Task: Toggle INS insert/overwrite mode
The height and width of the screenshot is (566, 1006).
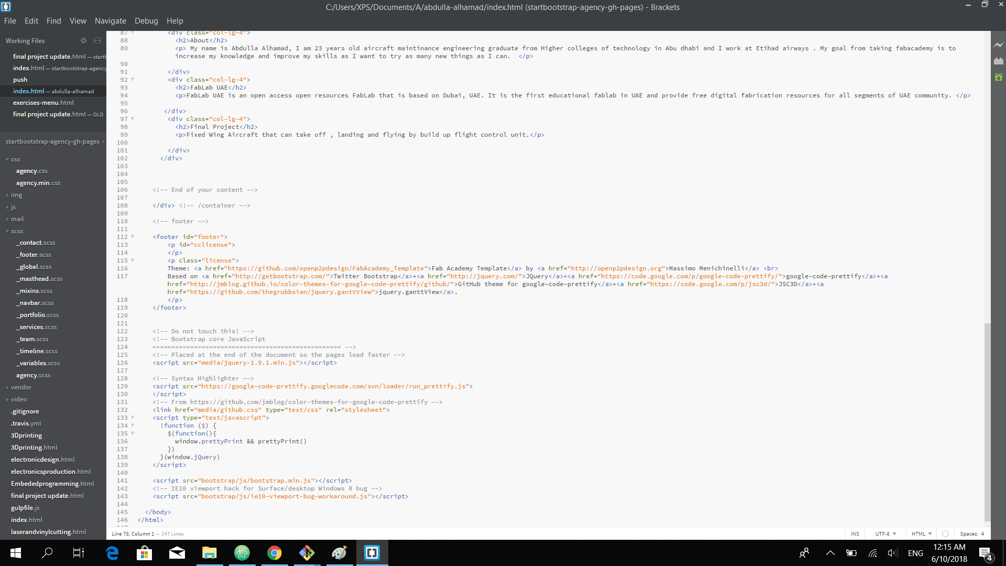Action: (855, 534)
